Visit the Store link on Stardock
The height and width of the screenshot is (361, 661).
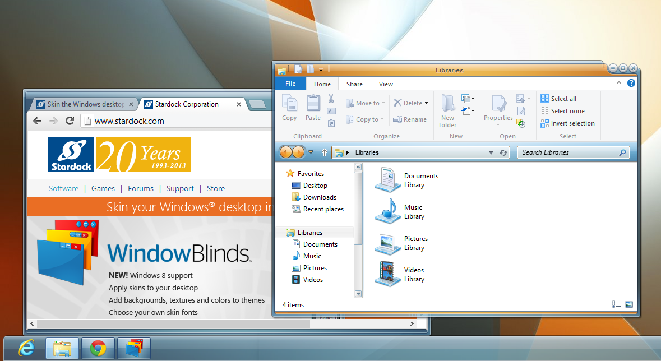(216, 188)
